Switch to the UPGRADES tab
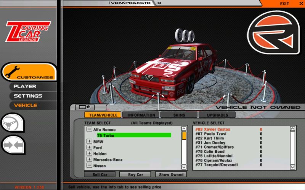The height and width of the screenshot is (190, 305). [217, 115]
